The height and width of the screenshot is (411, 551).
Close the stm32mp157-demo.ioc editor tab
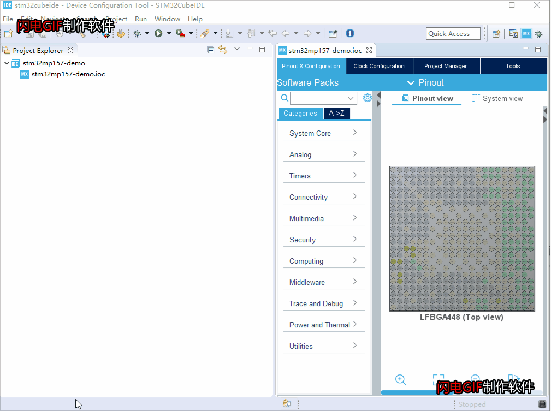pyautogui.click(x=369, y=50)
